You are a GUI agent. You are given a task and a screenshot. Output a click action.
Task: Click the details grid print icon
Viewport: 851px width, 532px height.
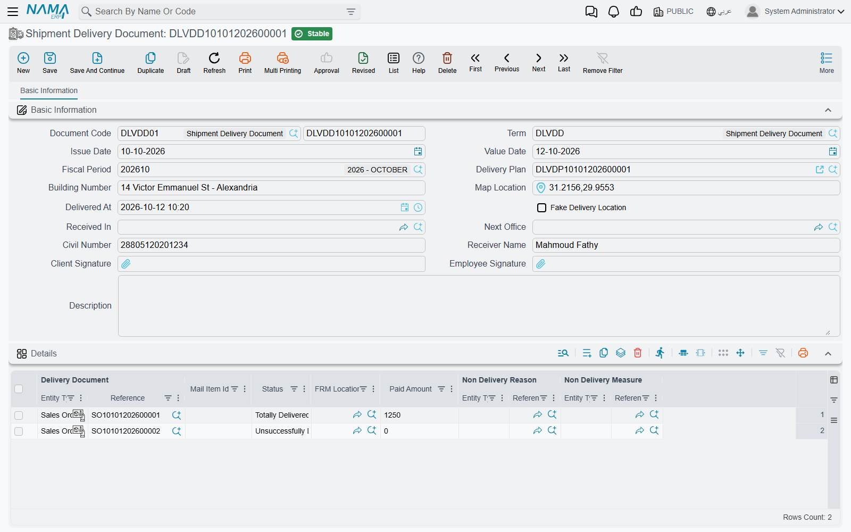[803, 353]
